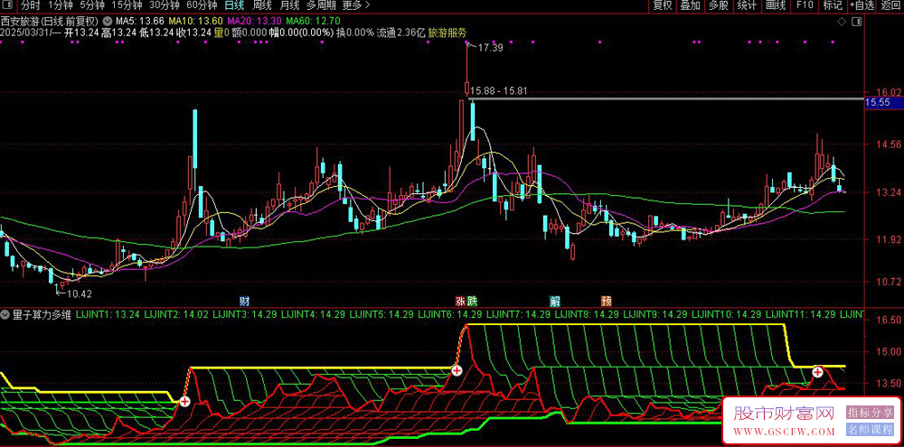Click the 解 event marker
The height and width of the screenshot is (447, 904).
point(555,301)
